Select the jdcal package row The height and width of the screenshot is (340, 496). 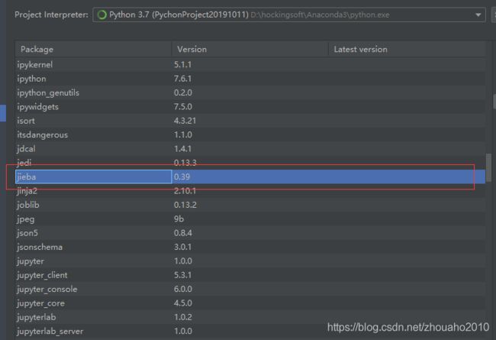[x=250, y=149]
